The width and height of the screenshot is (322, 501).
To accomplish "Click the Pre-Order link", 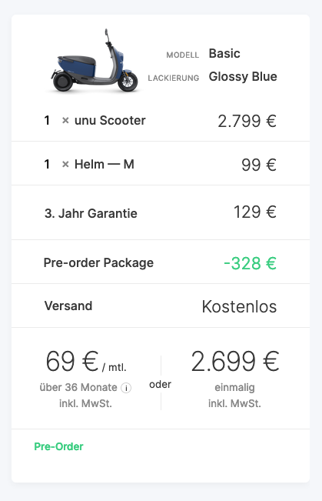I will [x=58, y=446].
